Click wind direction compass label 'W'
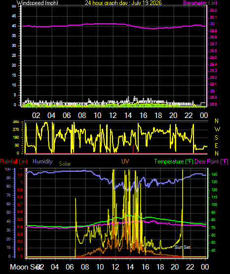230x274 pixels. click(217, 129)
